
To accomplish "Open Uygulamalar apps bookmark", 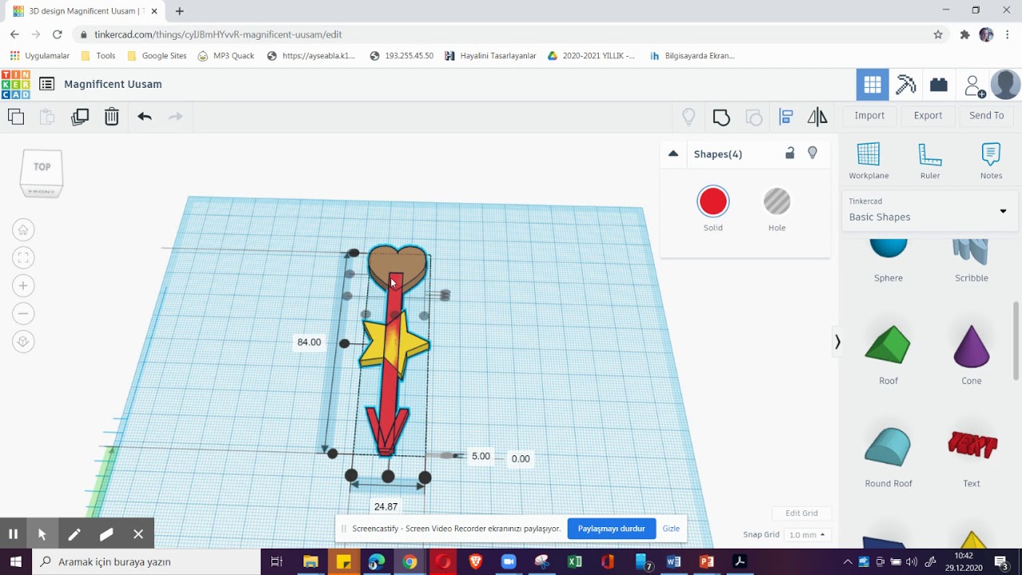I will pos(40,56).
